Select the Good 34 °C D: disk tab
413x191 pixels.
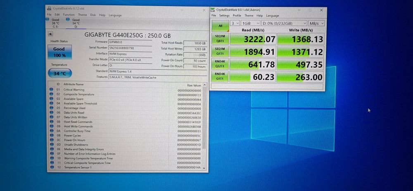76,23
